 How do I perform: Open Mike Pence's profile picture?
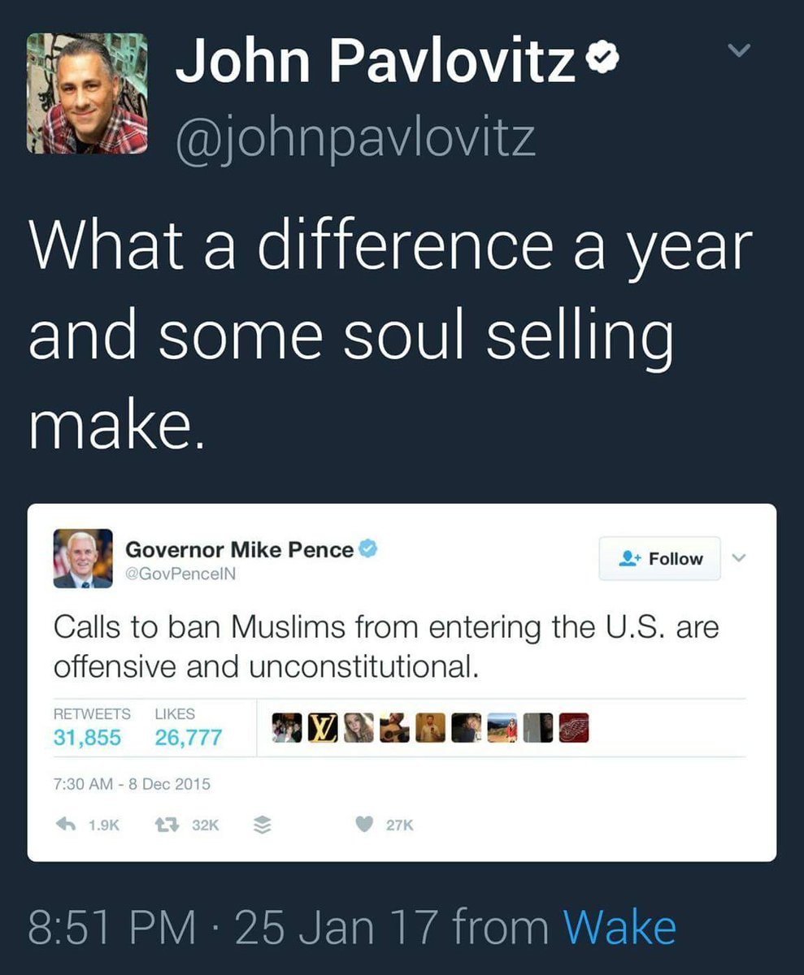(83, 558)
